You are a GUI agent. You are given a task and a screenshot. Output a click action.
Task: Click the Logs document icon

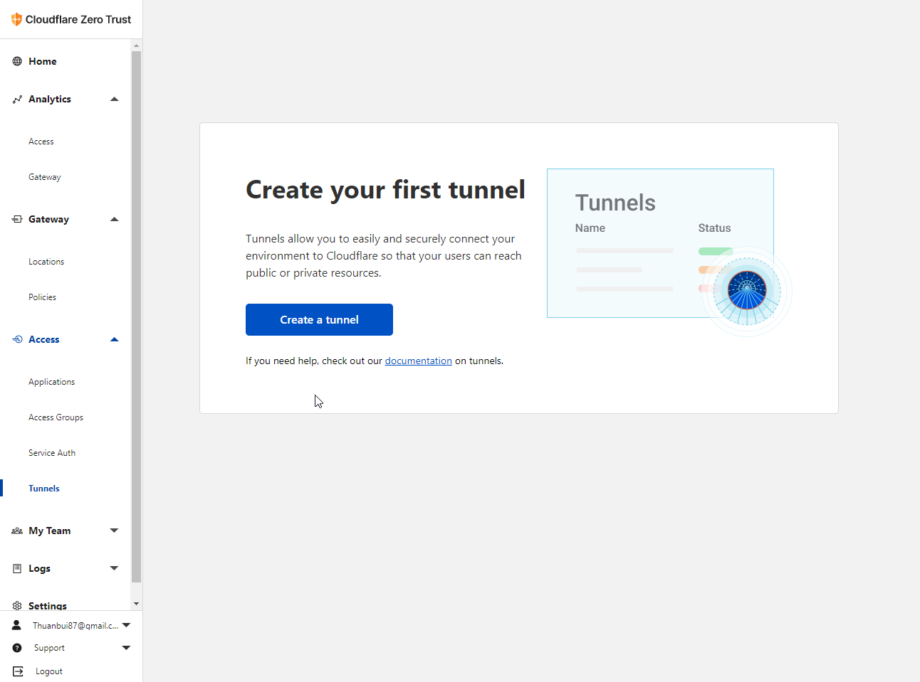pyautogui.click(x=17, y=568)
